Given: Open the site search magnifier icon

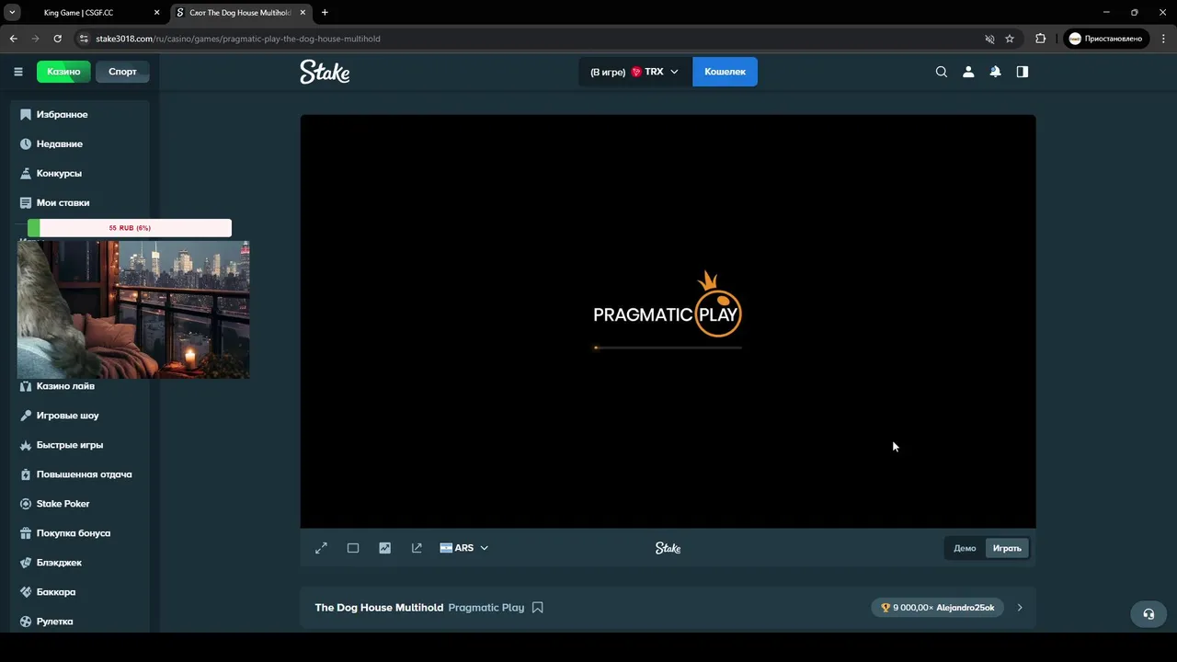Looking at the screenshot, I should point(942,72).
